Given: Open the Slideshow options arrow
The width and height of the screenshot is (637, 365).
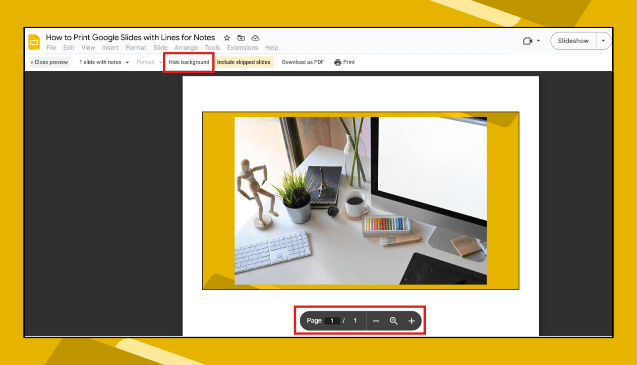Looking at the screenshot, I should click(x=603, y=41).
